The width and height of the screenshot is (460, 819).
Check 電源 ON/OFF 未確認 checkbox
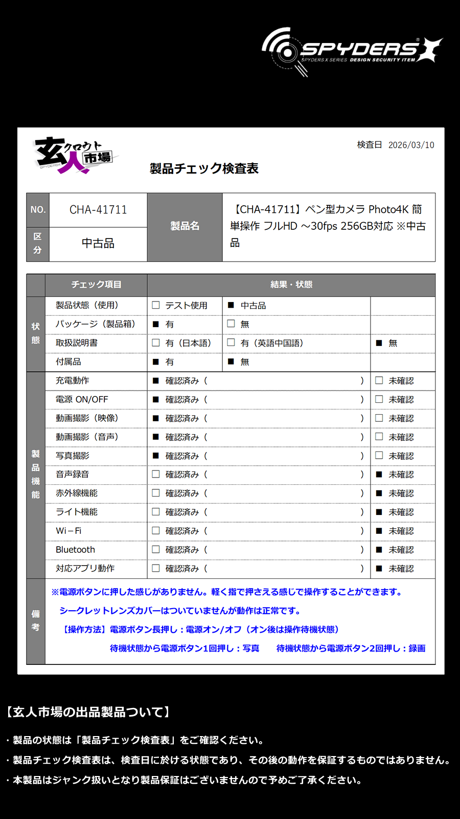pos(379,399)
